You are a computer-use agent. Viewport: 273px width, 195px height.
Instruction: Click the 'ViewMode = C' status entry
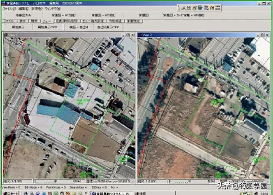tap(12, 187)
